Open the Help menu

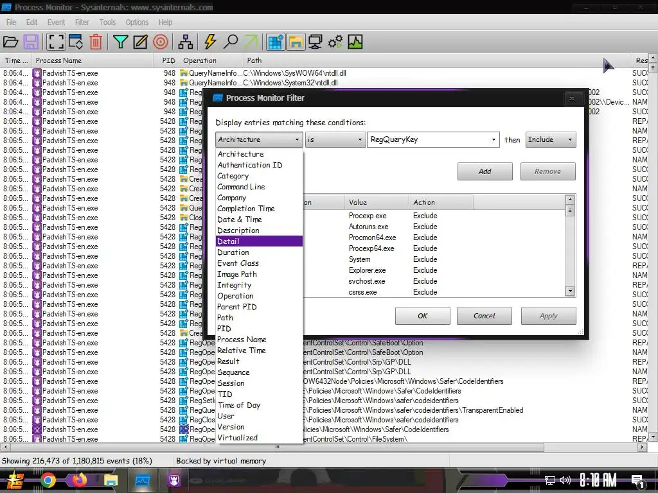(x=165, y=22)
